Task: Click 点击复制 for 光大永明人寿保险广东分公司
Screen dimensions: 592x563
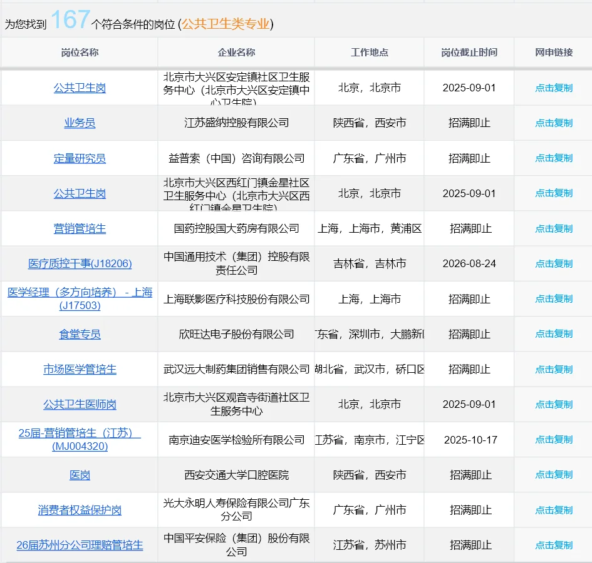Action: [x=554, y=510]
